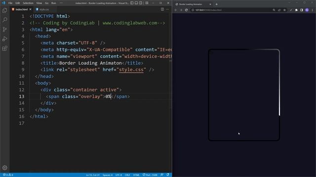Change encoding via UTF-8 status item

click(x=118, y=175)
